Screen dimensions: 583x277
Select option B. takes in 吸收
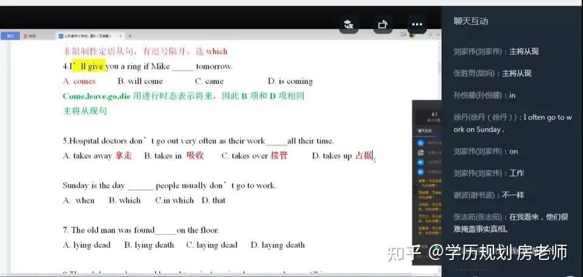pos(174,156)
